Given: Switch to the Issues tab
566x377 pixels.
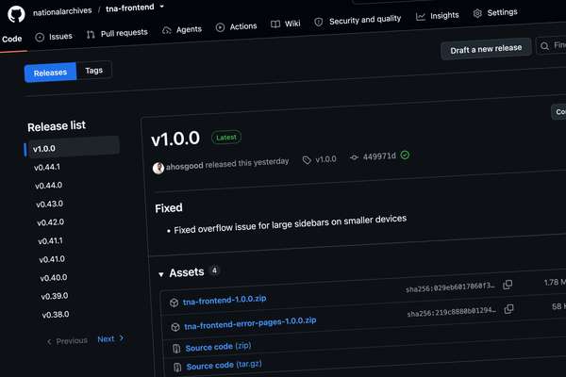Looking at the screenshot, I should click(x=54, y=37).
